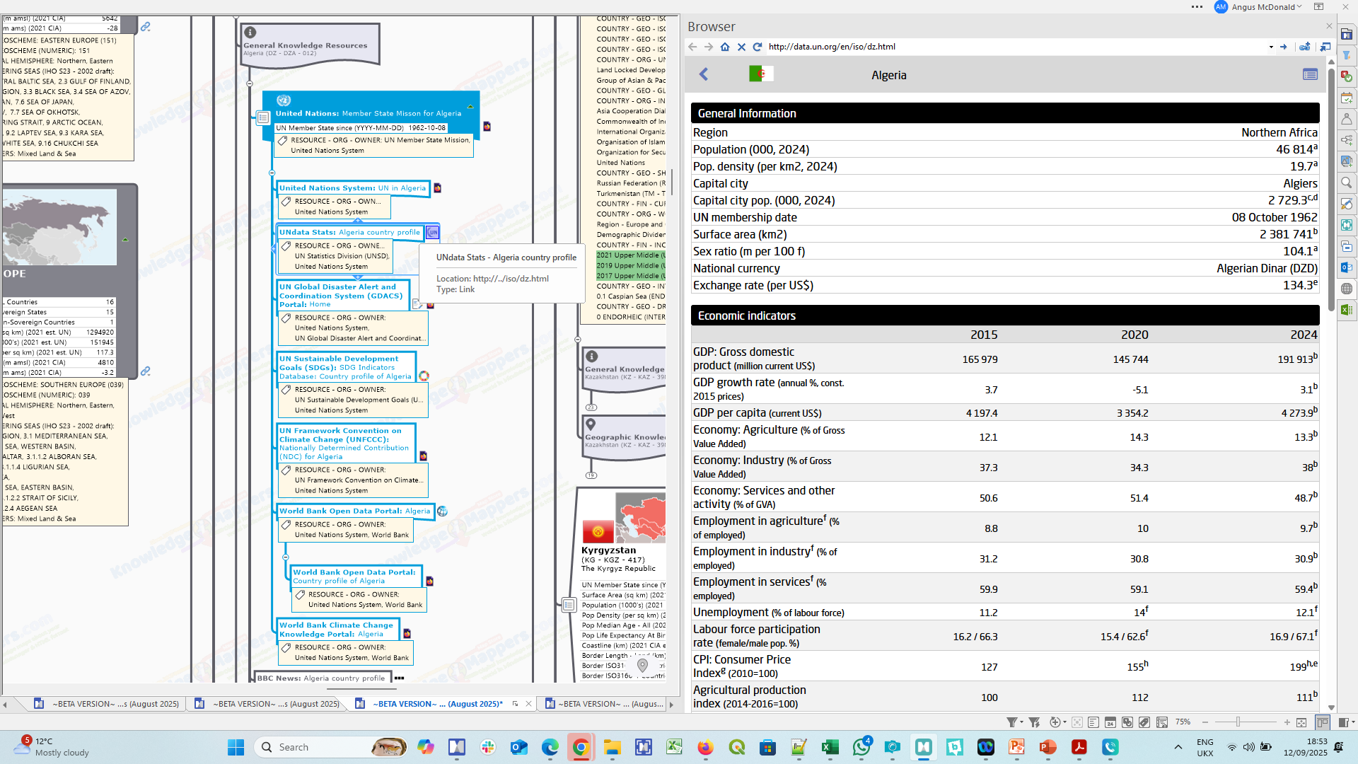Open the Task Info side panel tab
1358x764 pixels.
click(1347, 76)
